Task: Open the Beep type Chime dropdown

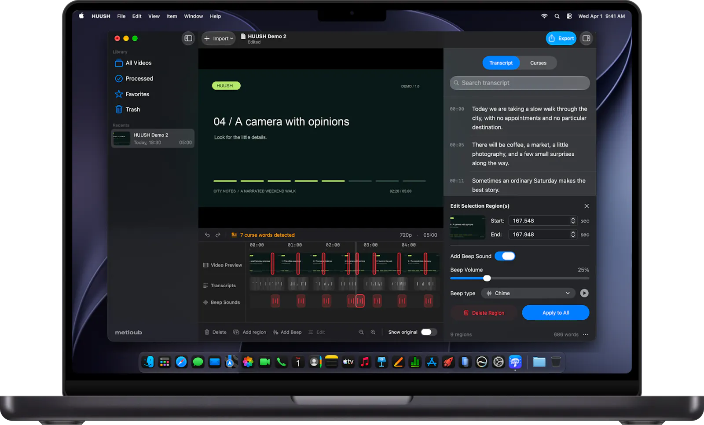Action: coord(528,293)
